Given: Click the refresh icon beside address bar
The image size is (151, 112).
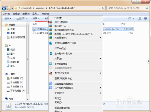Looking at the screenshot, I should 103,8.
